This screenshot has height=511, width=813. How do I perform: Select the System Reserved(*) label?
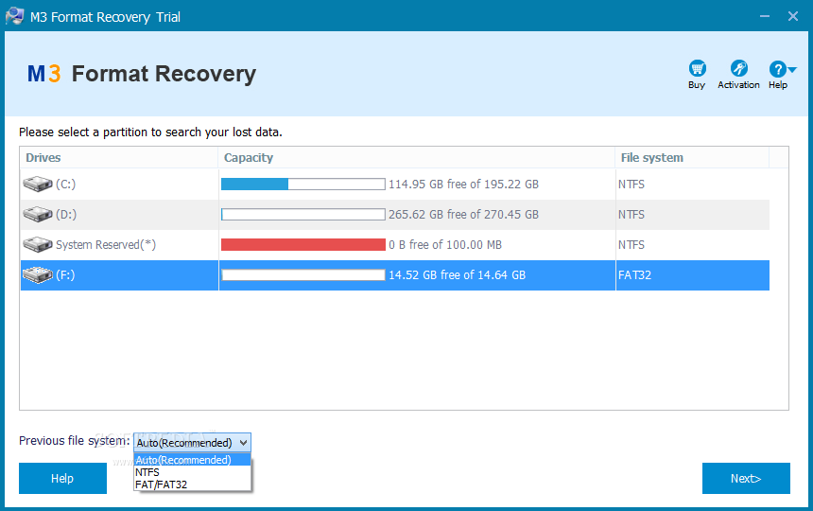point(106,245)
